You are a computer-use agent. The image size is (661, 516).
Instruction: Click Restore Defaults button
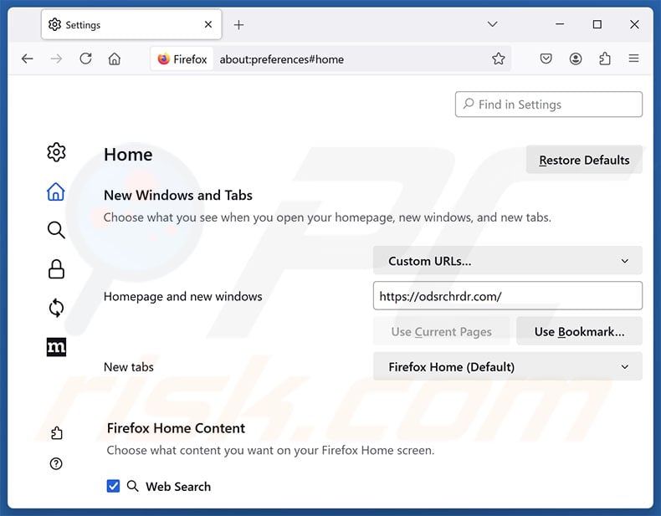pos(584,160)
